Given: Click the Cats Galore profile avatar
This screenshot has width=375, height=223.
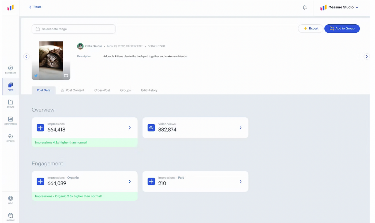Looking at the screenshot, I should coord(80,46).
